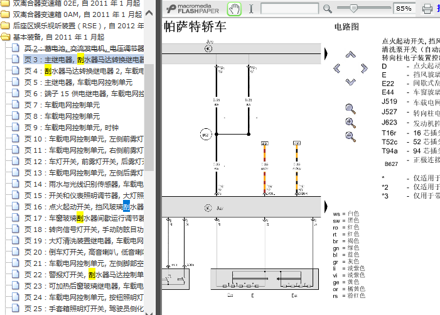Click the upper black continuation arrow on diagram
440x315 pixels.
[326, 53]
